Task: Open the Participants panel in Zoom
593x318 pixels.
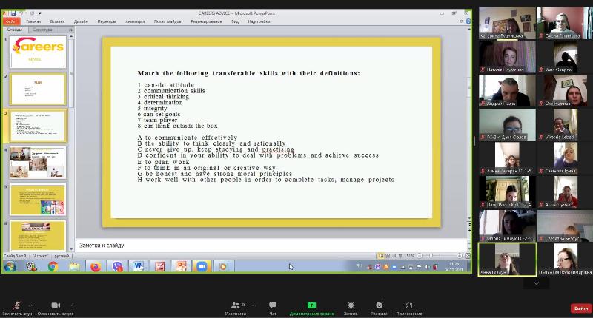Action: pos(235,308)
